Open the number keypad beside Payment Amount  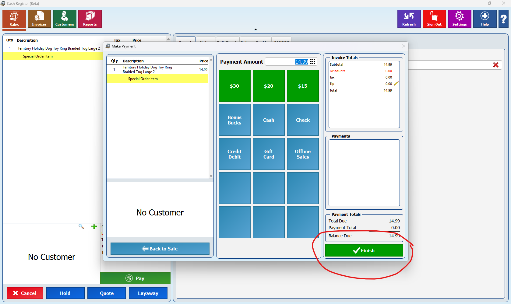point(313,62)
